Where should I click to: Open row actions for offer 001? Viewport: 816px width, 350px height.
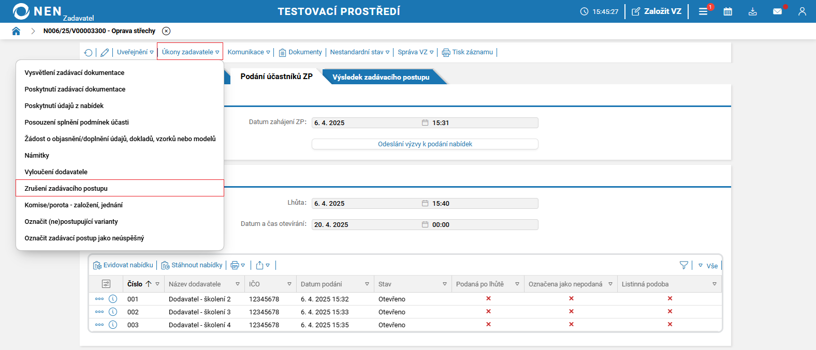(99, 299)
